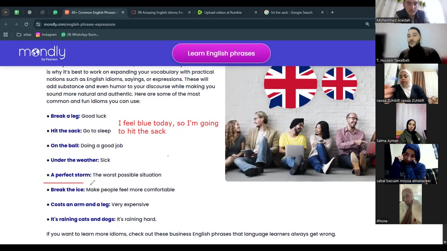The image size is (447, 251).
Task: Click the mondly.com address bar URL
Action: pyautogui.click(x=80, y=24)
